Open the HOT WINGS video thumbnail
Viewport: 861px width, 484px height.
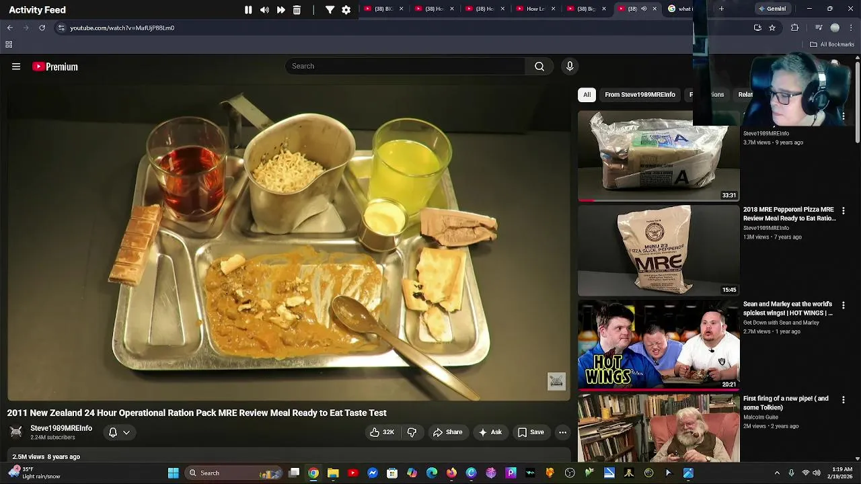659,346
